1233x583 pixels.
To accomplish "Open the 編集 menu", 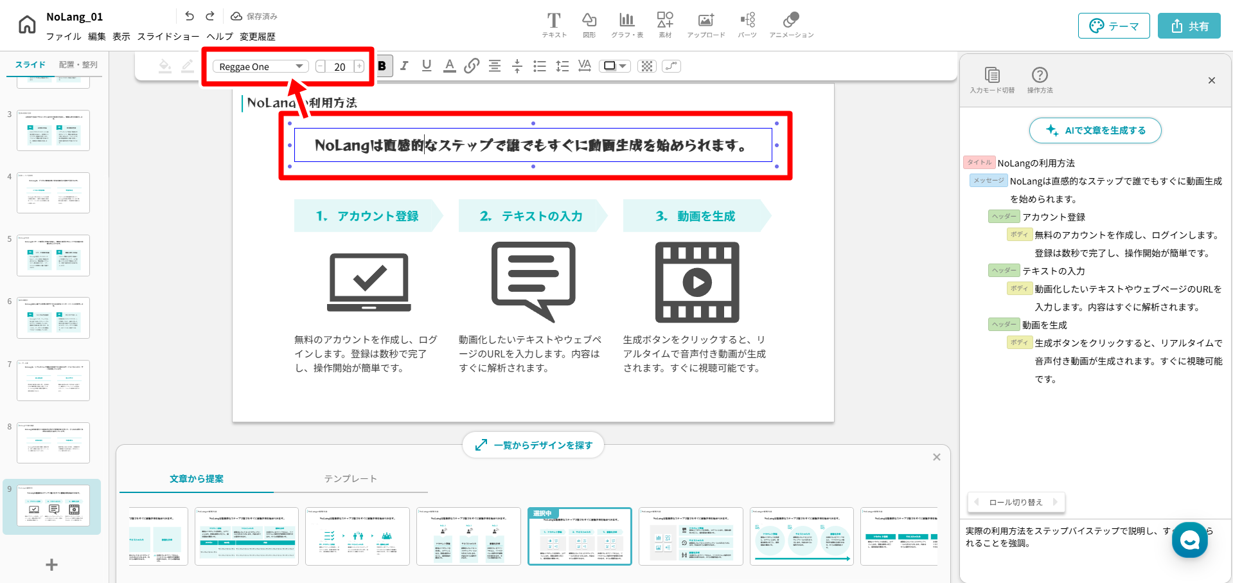I will point(97,37).
